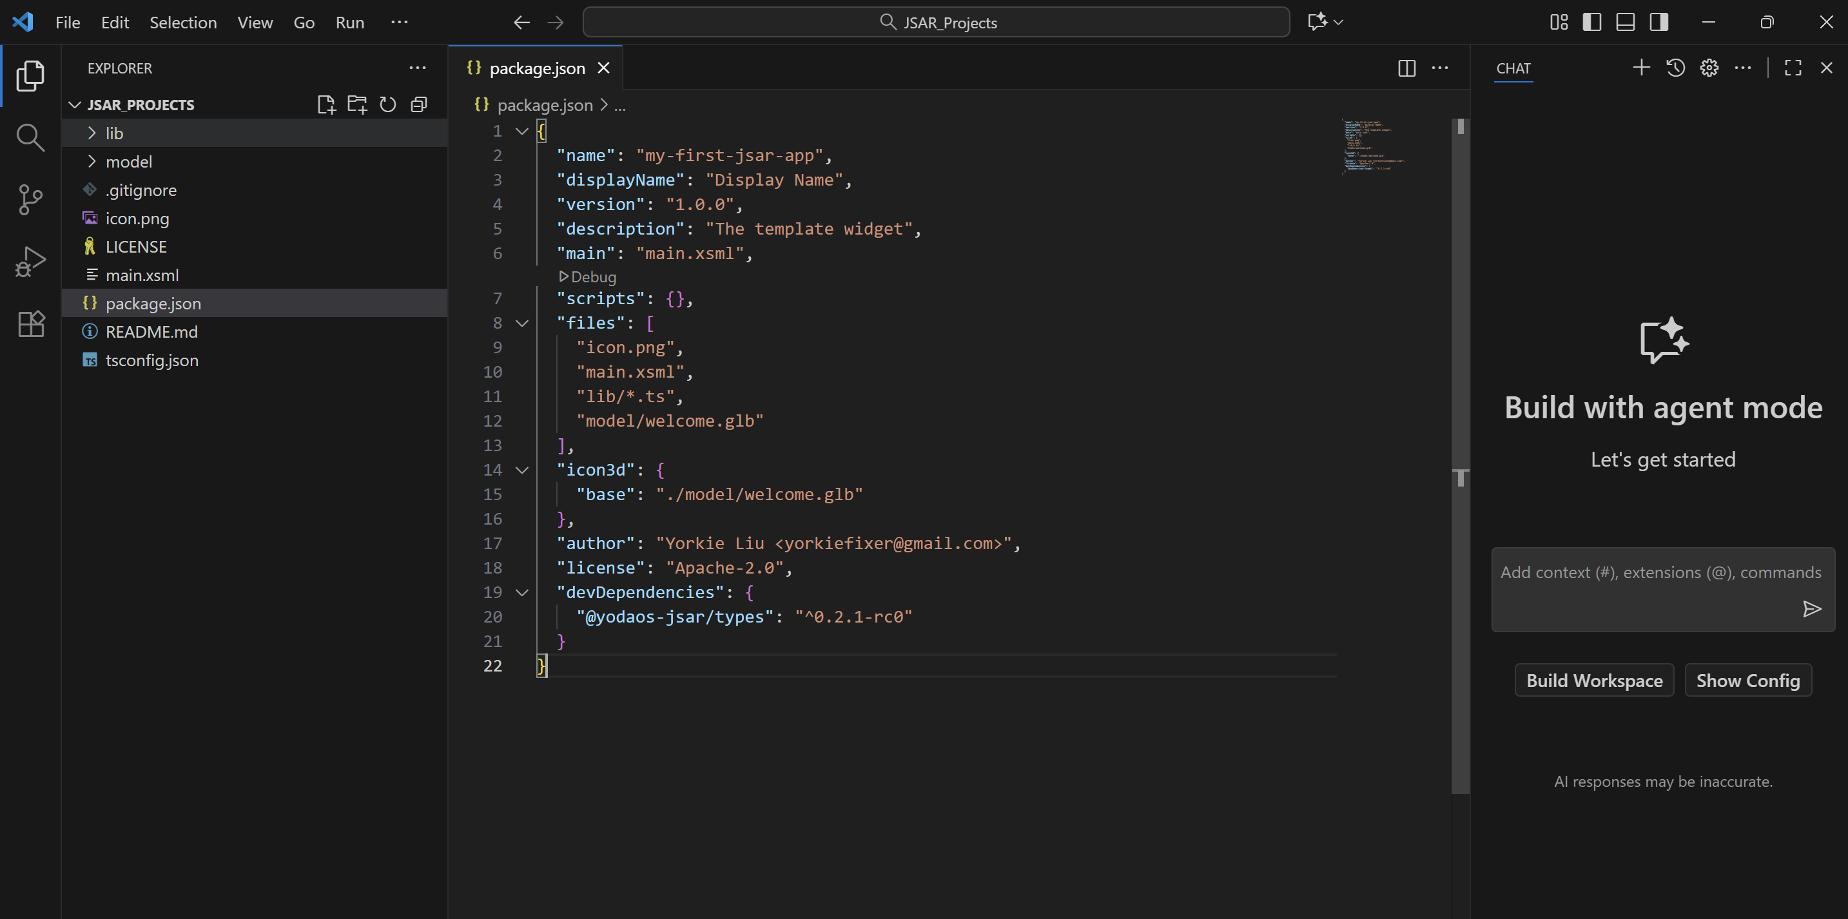Show chat history in Chat panel

coord(1675,68)
